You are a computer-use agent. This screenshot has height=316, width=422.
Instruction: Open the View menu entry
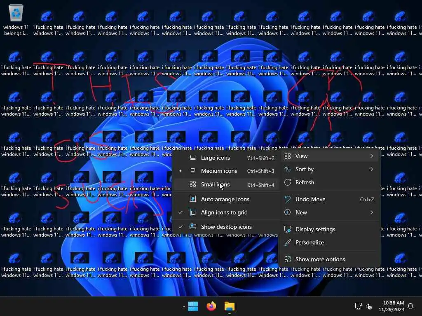tap(330, 156)
